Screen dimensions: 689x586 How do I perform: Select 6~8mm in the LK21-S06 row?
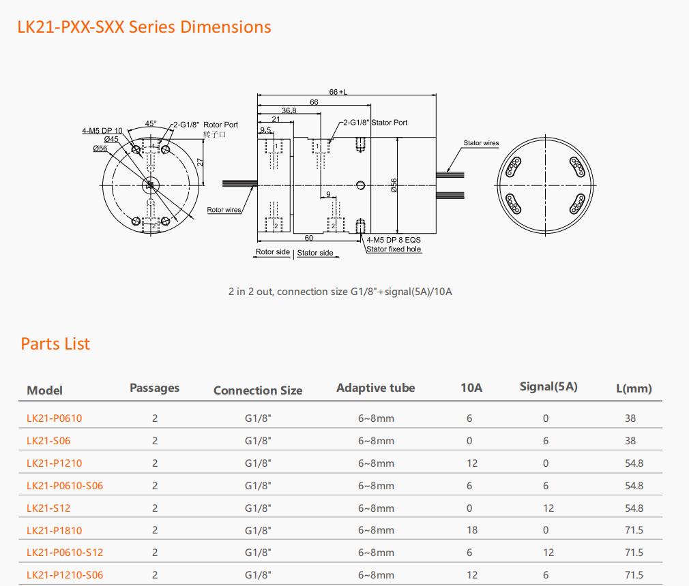point(376,441)
